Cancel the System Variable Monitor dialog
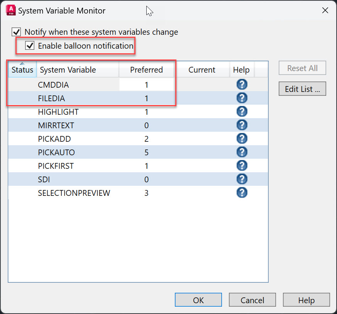 [252, 299]
